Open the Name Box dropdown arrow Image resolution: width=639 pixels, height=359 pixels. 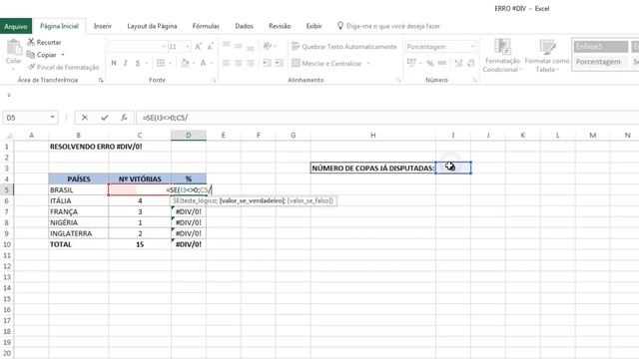point(53,118)
